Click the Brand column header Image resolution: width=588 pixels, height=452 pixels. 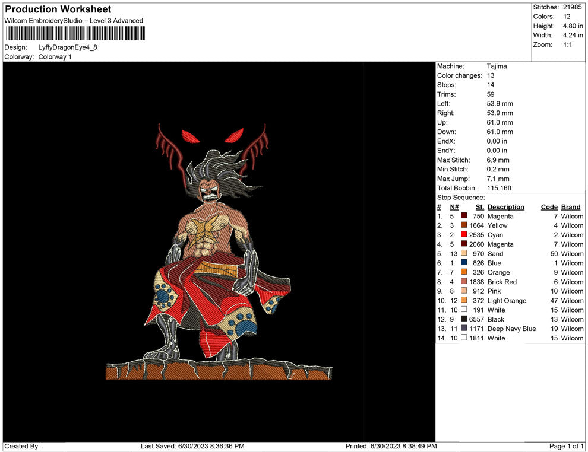(x=571, y=206)
